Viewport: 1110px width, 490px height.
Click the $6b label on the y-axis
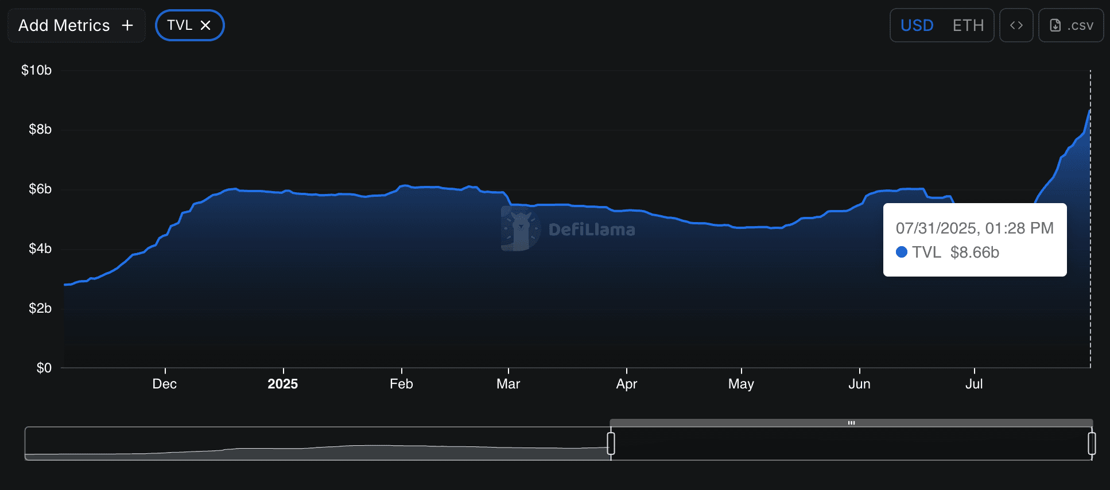point(40,189)
